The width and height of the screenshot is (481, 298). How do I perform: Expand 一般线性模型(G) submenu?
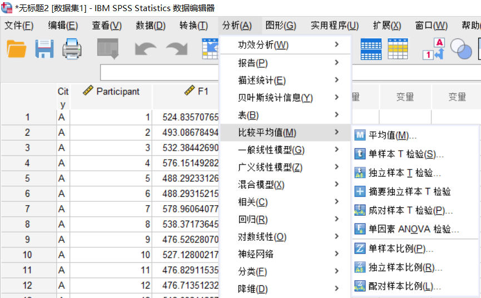tap(285, 150)
